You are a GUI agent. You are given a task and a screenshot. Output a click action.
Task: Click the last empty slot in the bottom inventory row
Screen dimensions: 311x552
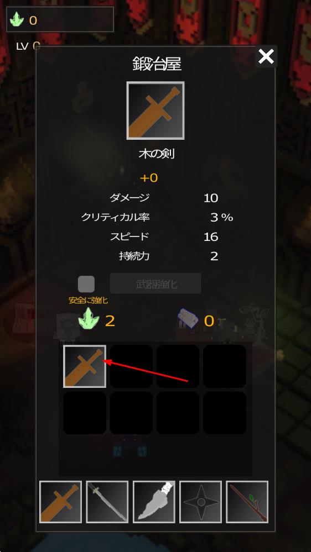[225, 413]
